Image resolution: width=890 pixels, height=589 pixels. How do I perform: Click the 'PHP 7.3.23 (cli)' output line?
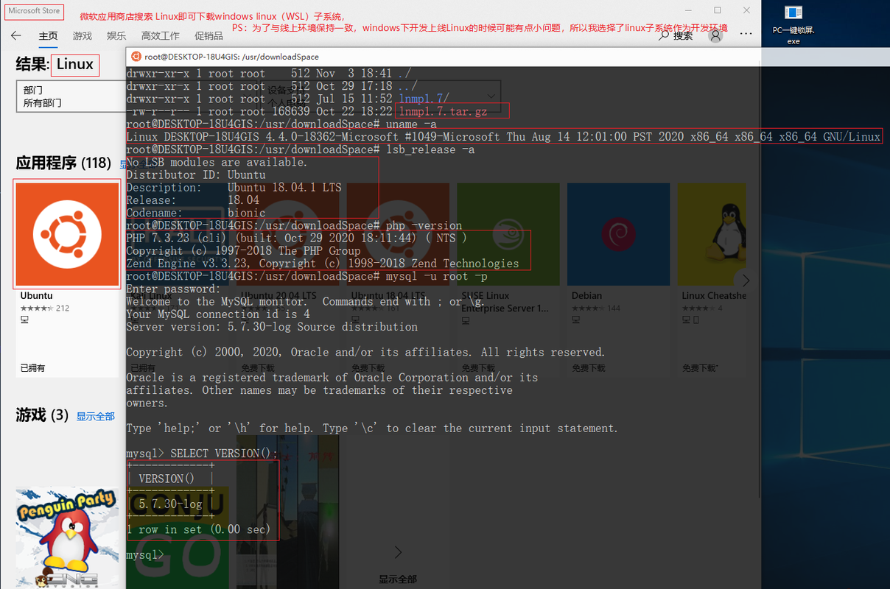point(296,238)
